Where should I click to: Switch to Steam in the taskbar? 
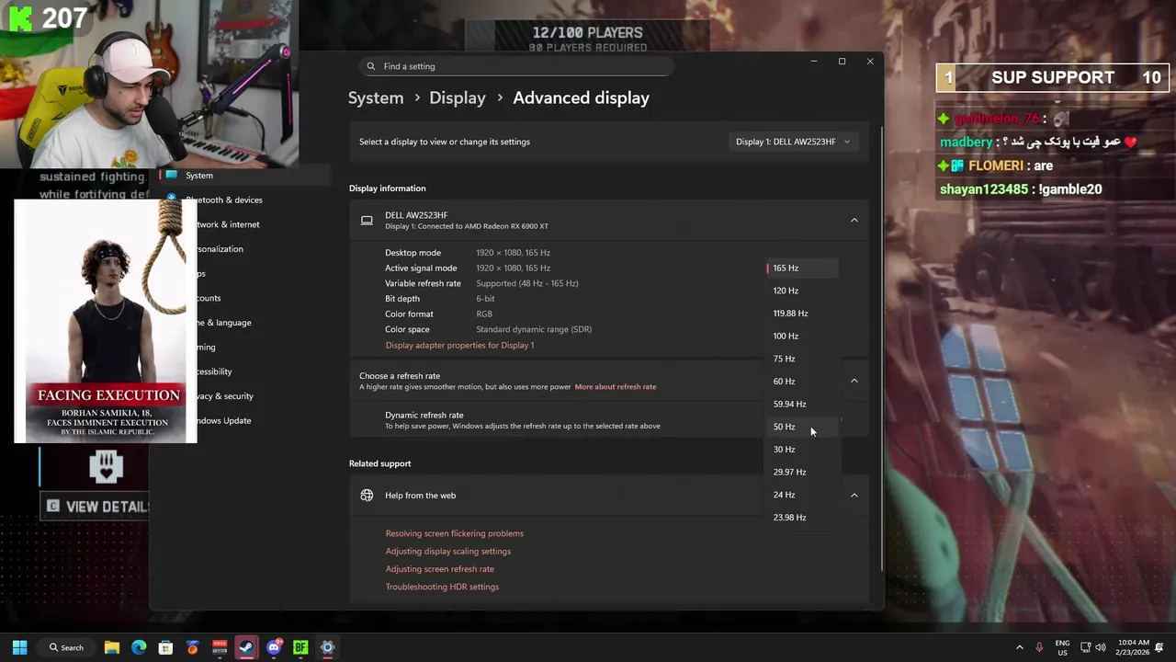(246, 647)
